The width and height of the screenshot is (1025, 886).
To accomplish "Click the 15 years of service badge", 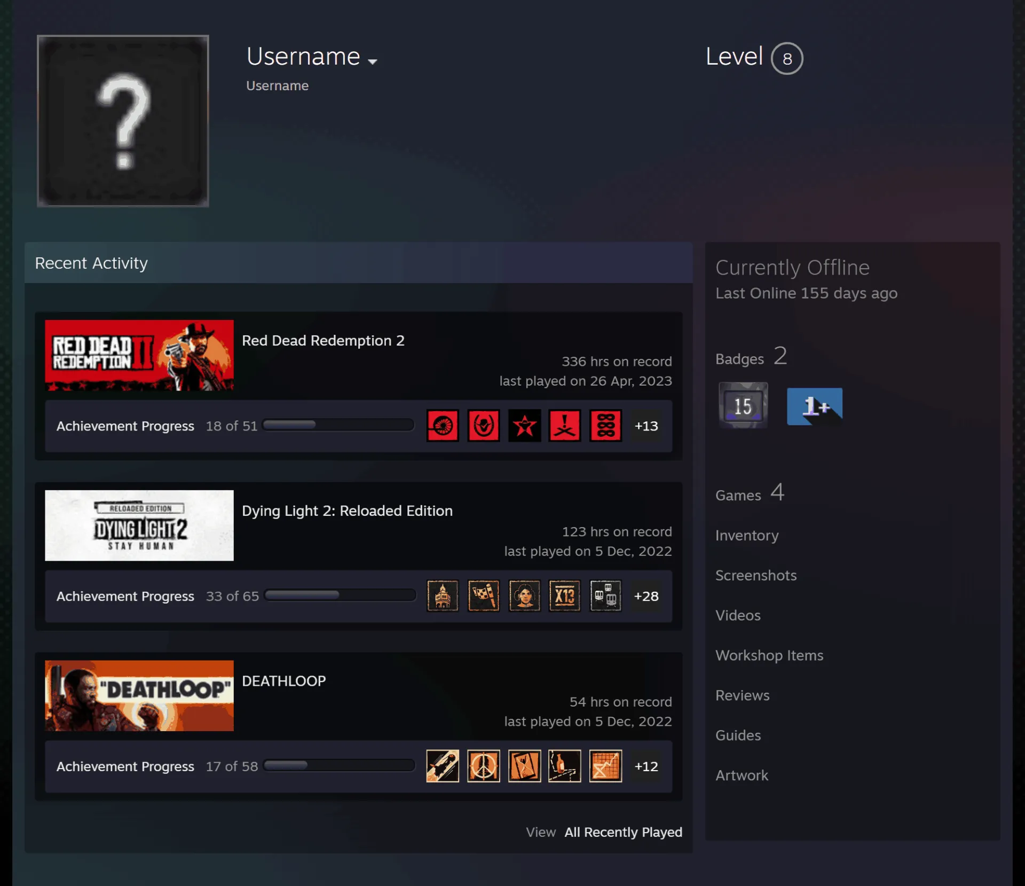I will 743,405.
